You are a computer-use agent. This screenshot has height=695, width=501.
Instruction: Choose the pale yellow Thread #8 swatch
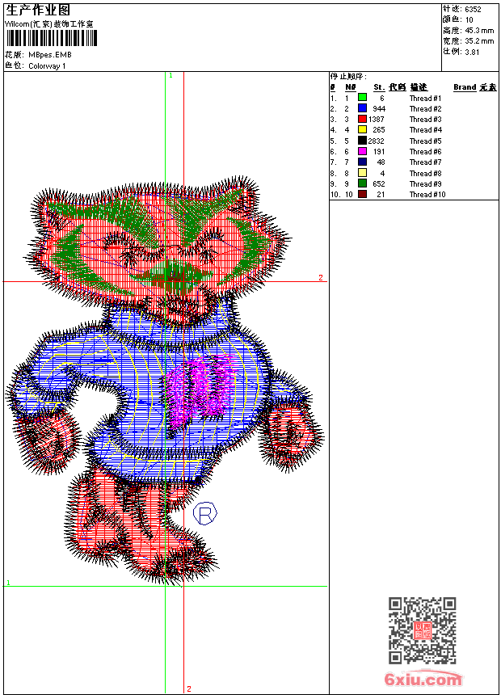pyautogui.click(x=362, y=173)
